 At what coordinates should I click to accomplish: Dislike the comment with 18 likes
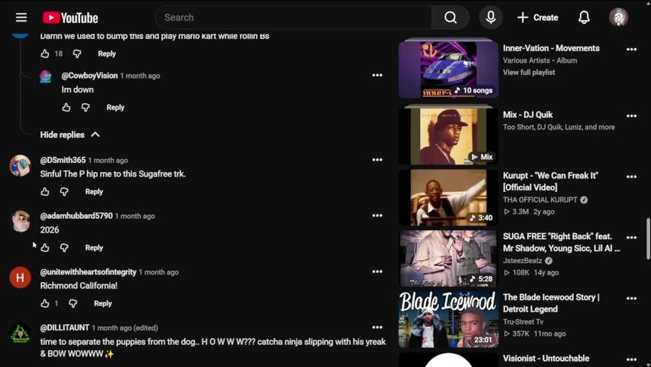pyautogui.click(x=77, y=54)
